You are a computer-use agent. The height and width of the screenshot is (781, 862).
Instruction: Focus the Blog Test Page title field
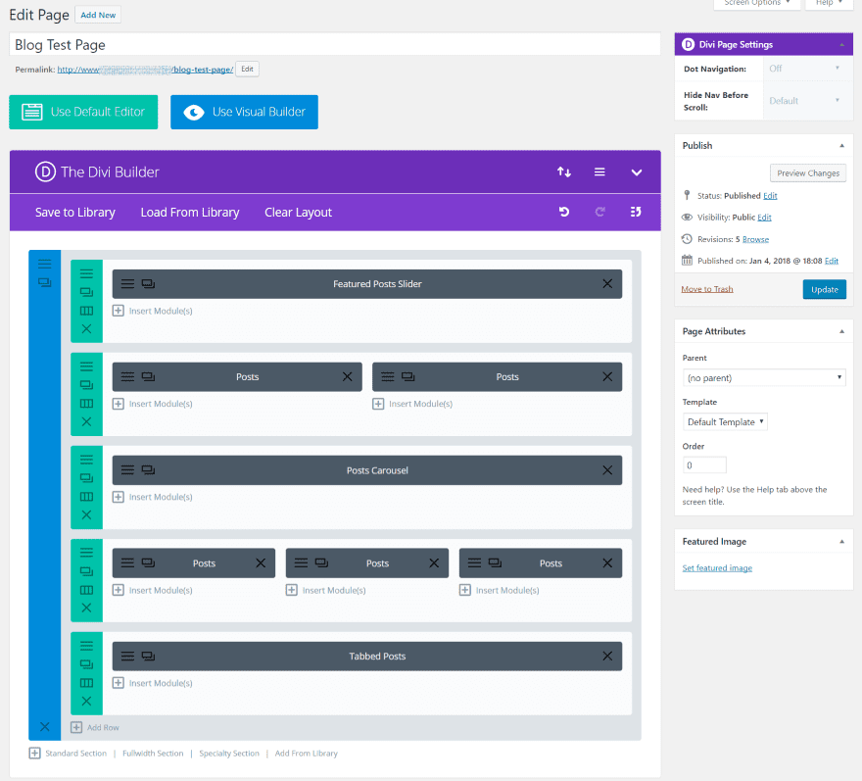coord(335,44)
